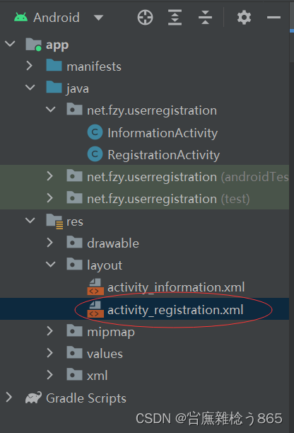Click the app module folder icon
294x433 pixels.
34,45
